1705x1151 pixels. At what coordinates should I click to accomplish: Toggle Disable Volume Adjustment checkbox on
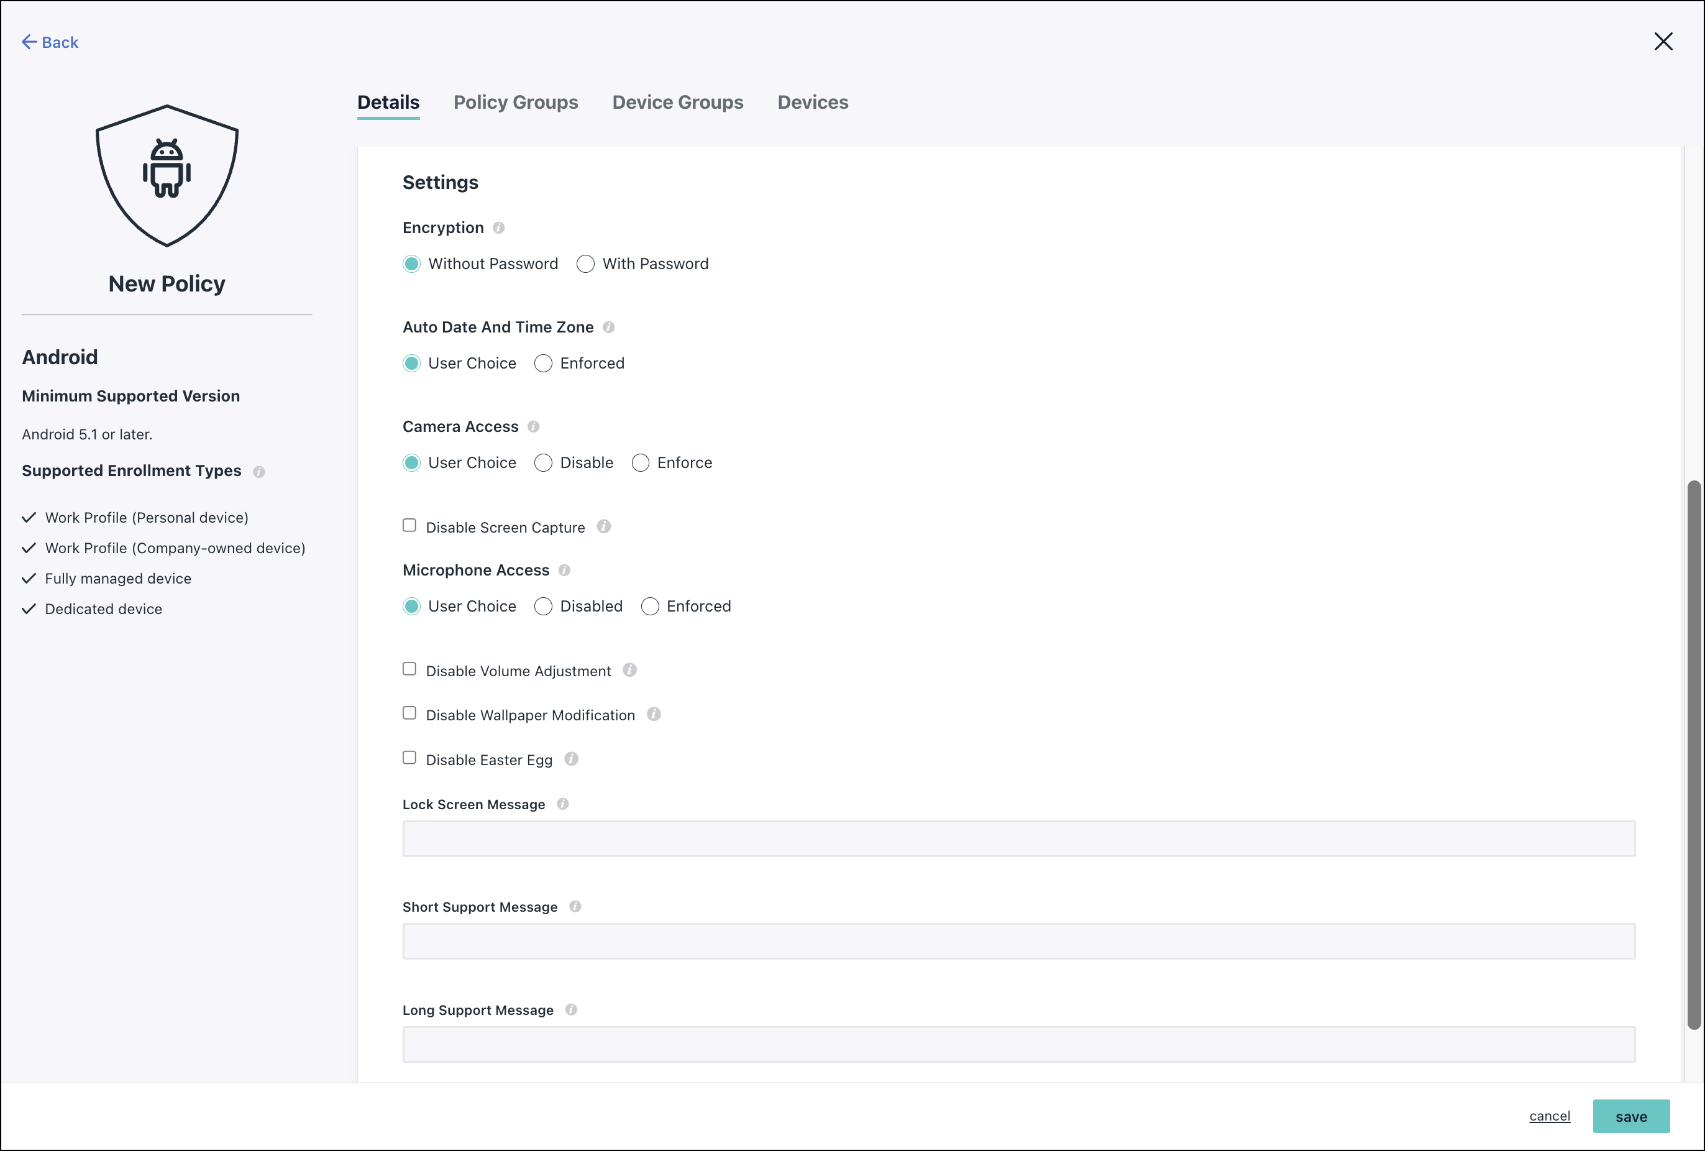pyautogui.click(x=409, y=669)
